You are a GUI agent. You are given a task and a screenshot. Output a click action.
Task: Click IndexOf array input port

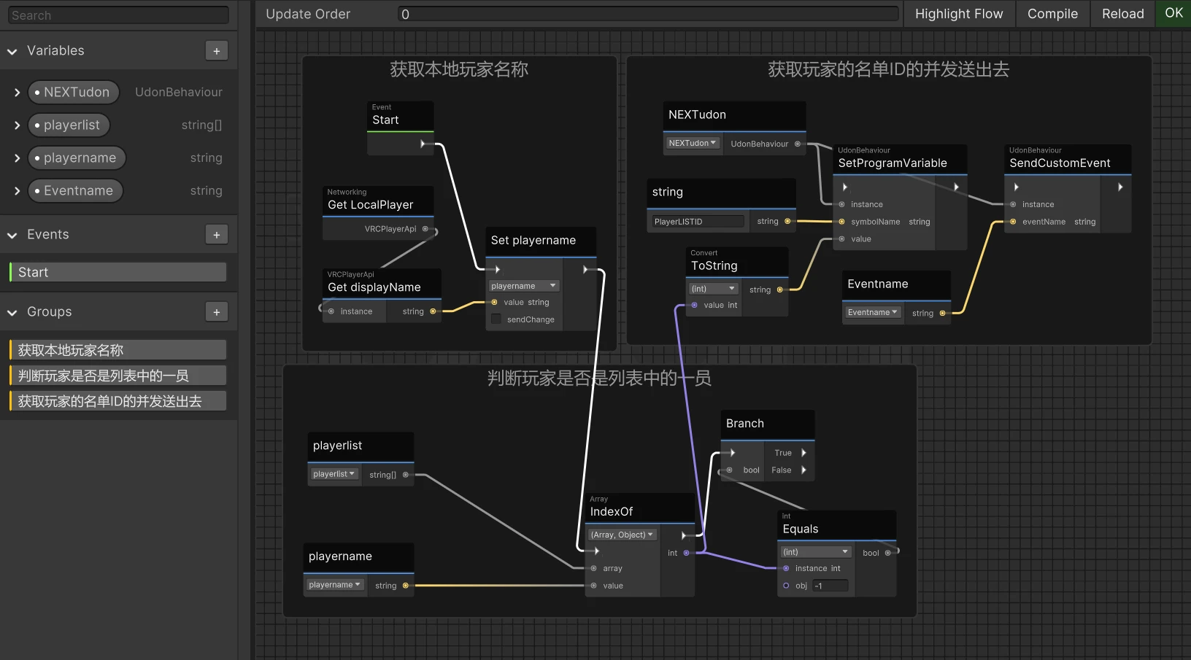(593, 569)
